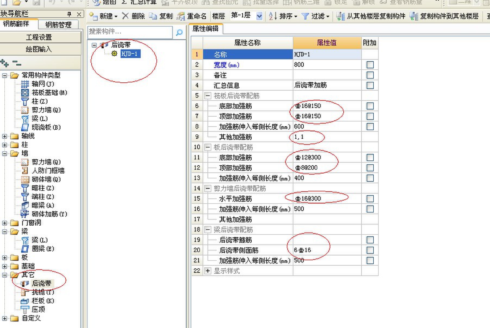Click the 重命名 (Rename) icon
Viewport: 490px width, 328px height.
point(181,16)
